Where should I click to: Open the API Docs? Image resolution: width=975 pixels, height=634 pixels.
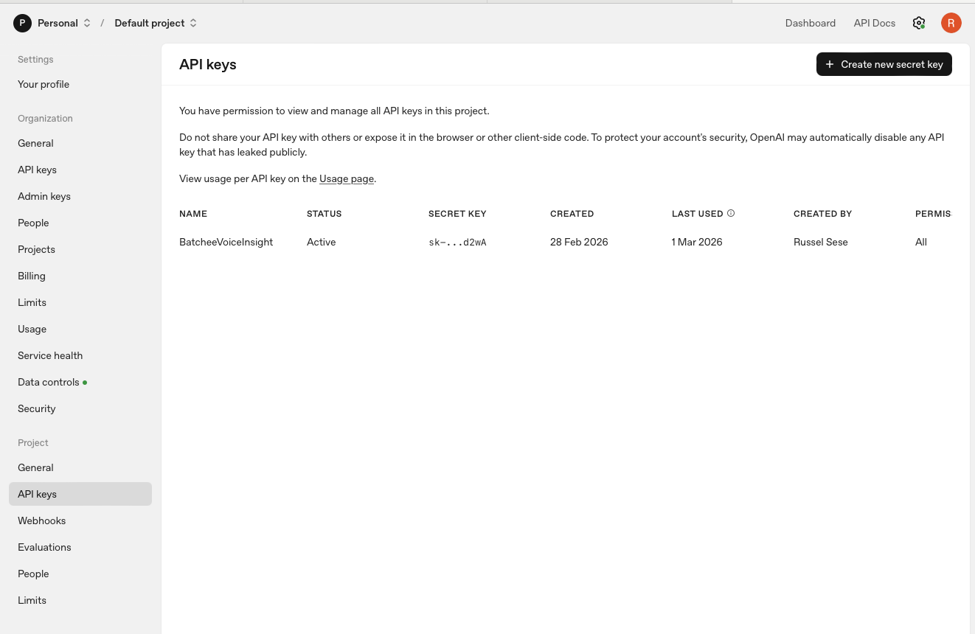[874, 23]
